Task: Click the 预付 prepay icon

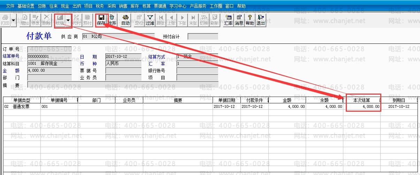Action: (88, 20)
